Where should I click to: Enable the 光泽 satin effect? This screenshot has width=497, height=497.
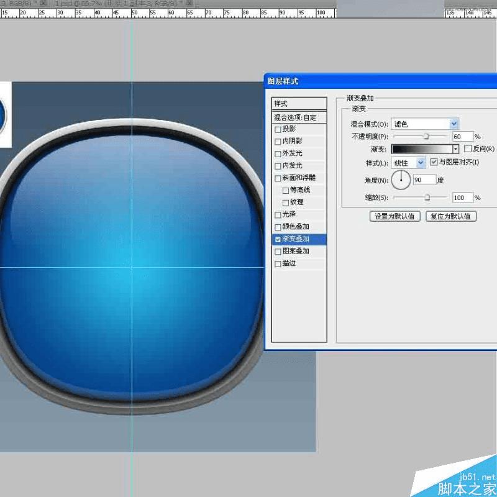point(277,213)
